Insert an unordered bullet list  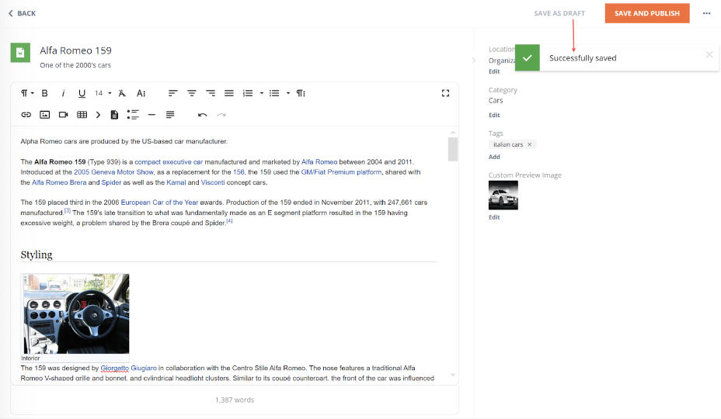[x=274, y=93]
